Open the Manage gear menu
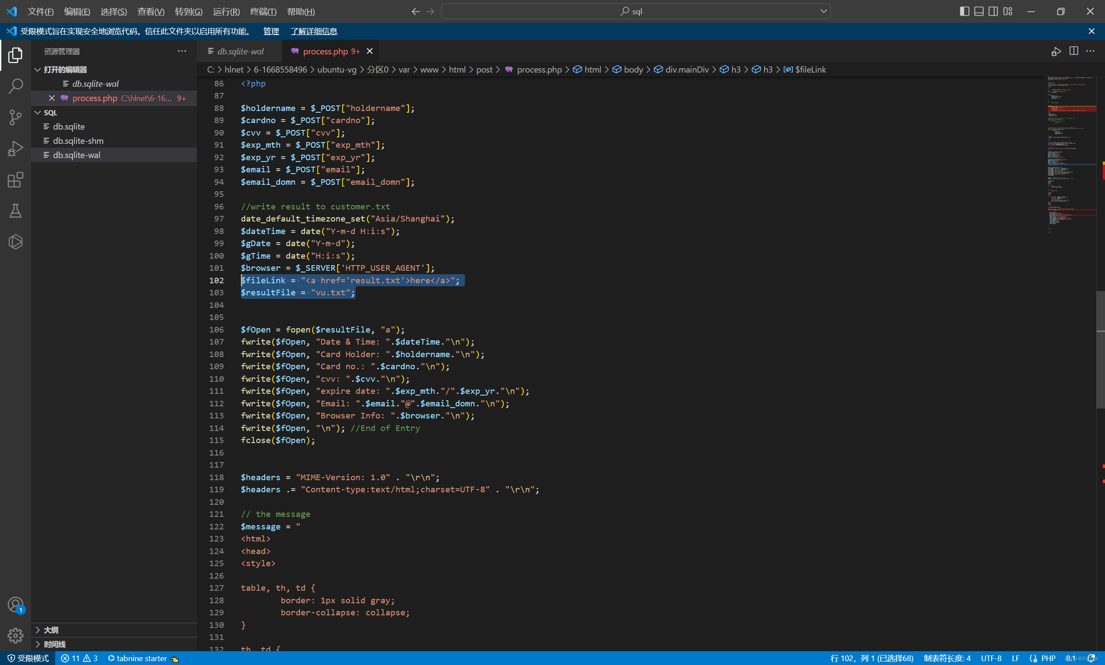 point(15,636)
